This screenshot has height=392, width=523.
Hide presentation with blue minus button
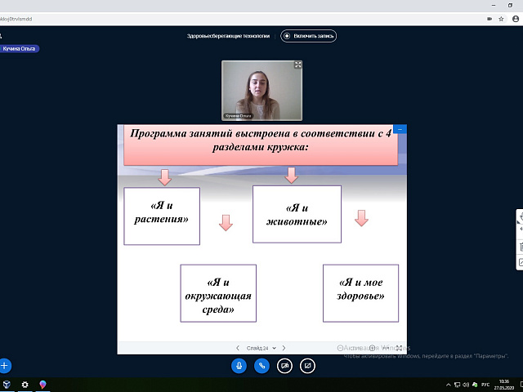point(400,129)
